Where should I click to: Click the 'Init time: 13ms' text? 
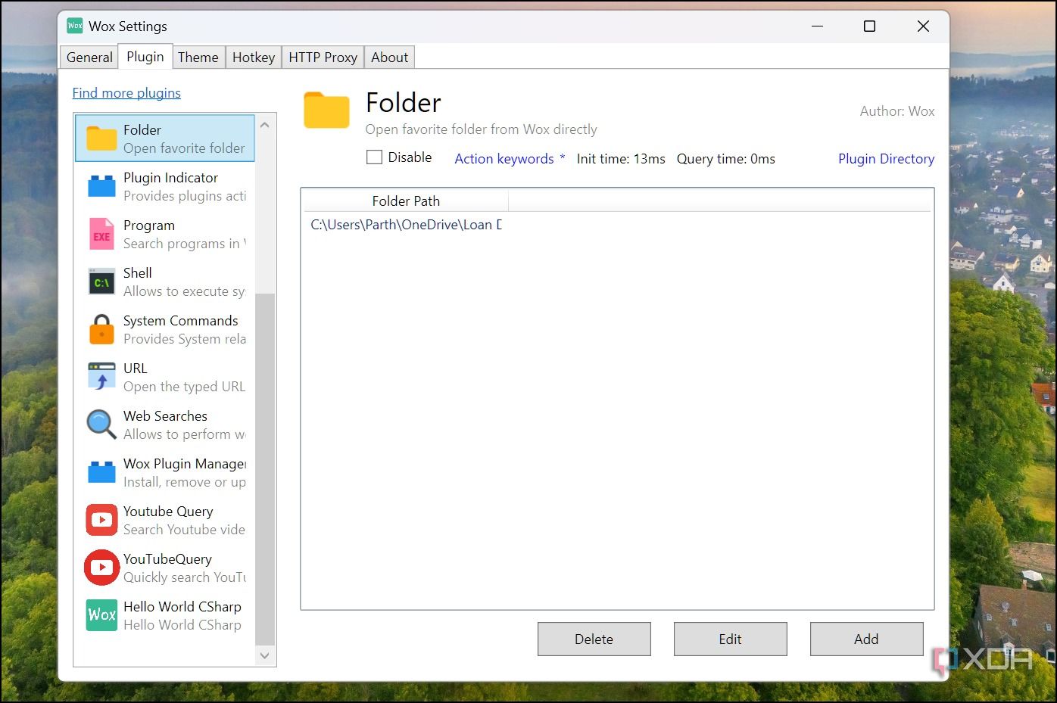click(621, 159)
